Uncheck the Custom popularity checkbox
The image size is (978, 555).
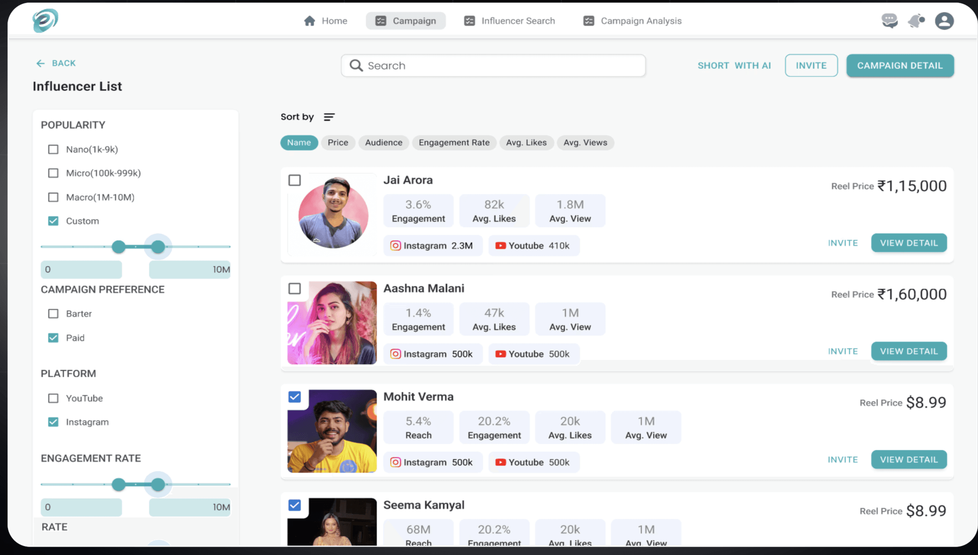click(53, 221)
